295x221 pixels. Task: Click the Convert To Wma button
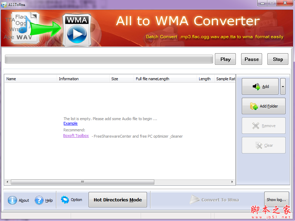pyautogui.click(x=214, y=200)
